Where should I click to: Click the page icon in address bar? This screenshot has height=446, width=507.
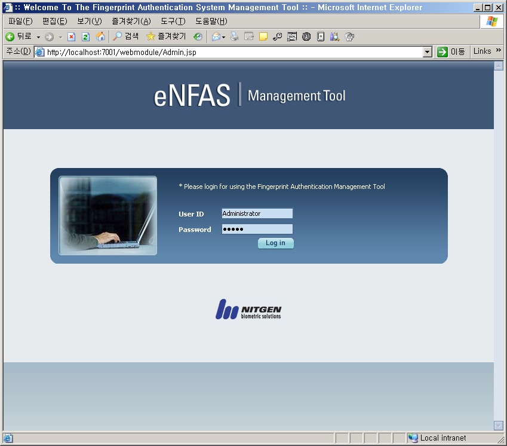click(x=40, y=52)
